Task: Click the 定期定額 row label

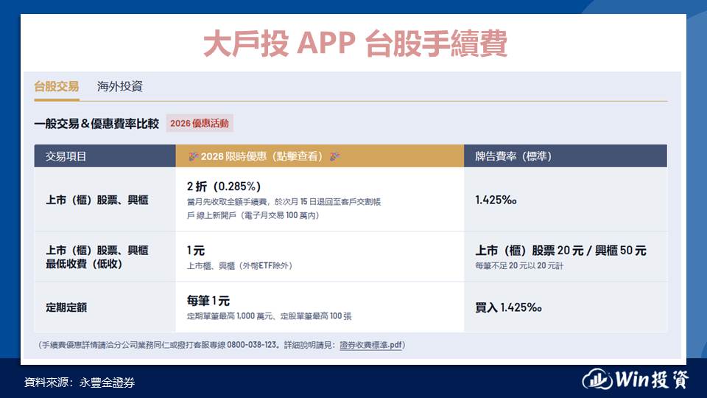Action: point(66,307)
